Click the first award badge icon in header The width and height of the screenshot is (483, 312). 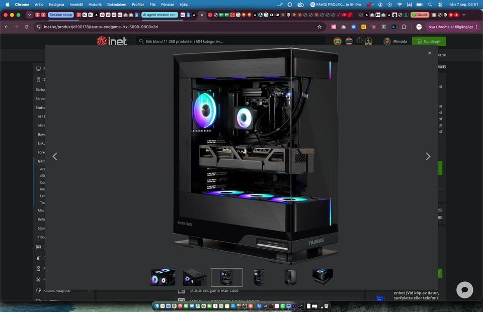337,41
